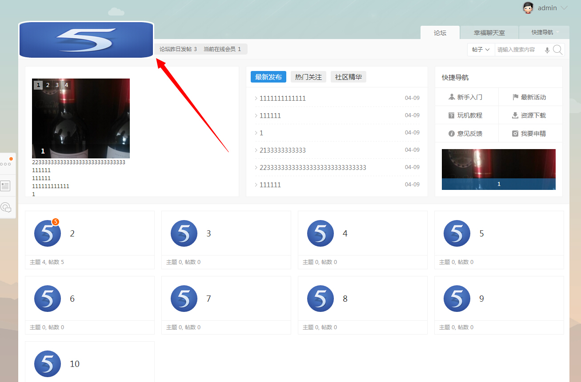The image size is (581, 382).
Task: Click 主题 4, 帖数 5 text
Action: (47, 262)
